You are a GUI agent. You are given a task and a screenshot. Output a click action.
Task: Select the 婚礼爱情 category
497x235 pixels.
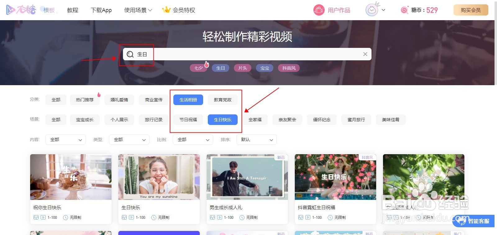click(x=119, y=100)
